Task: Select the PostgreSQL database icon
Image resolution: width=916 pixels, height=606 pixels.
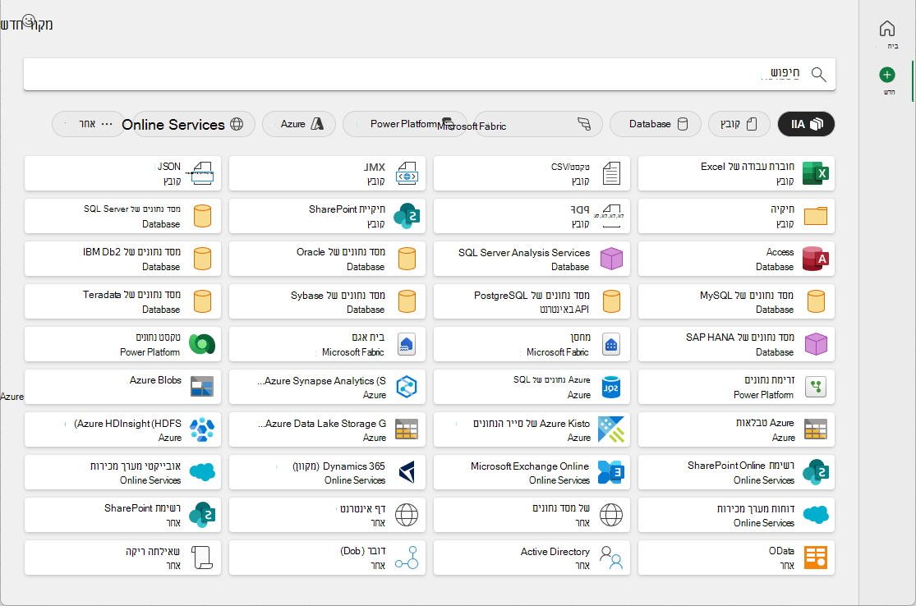Action: pos(611,301)
